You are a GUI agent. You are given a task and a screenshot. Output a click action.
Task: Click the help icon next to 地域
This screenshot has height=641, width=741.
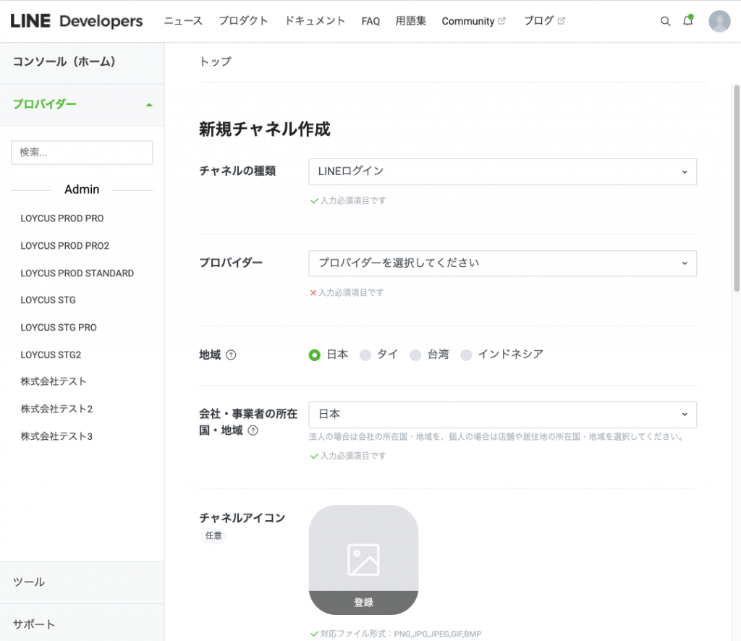(x=231, y=355)
